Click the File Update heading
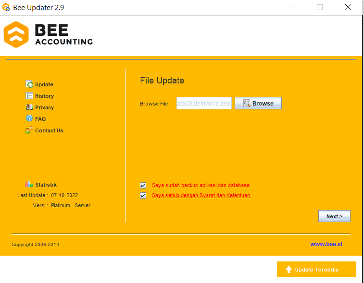The image size is (364, 283). pos(162,81)
